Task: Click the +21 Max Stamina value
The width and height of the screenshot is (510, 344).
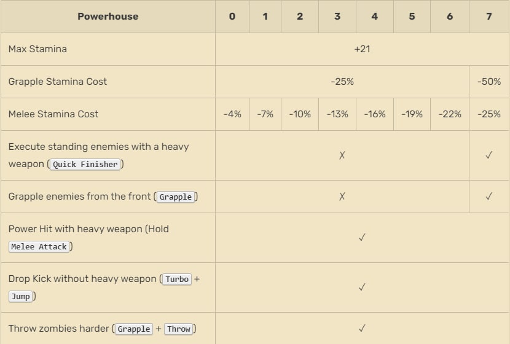Action: click(x=362, y=49)
